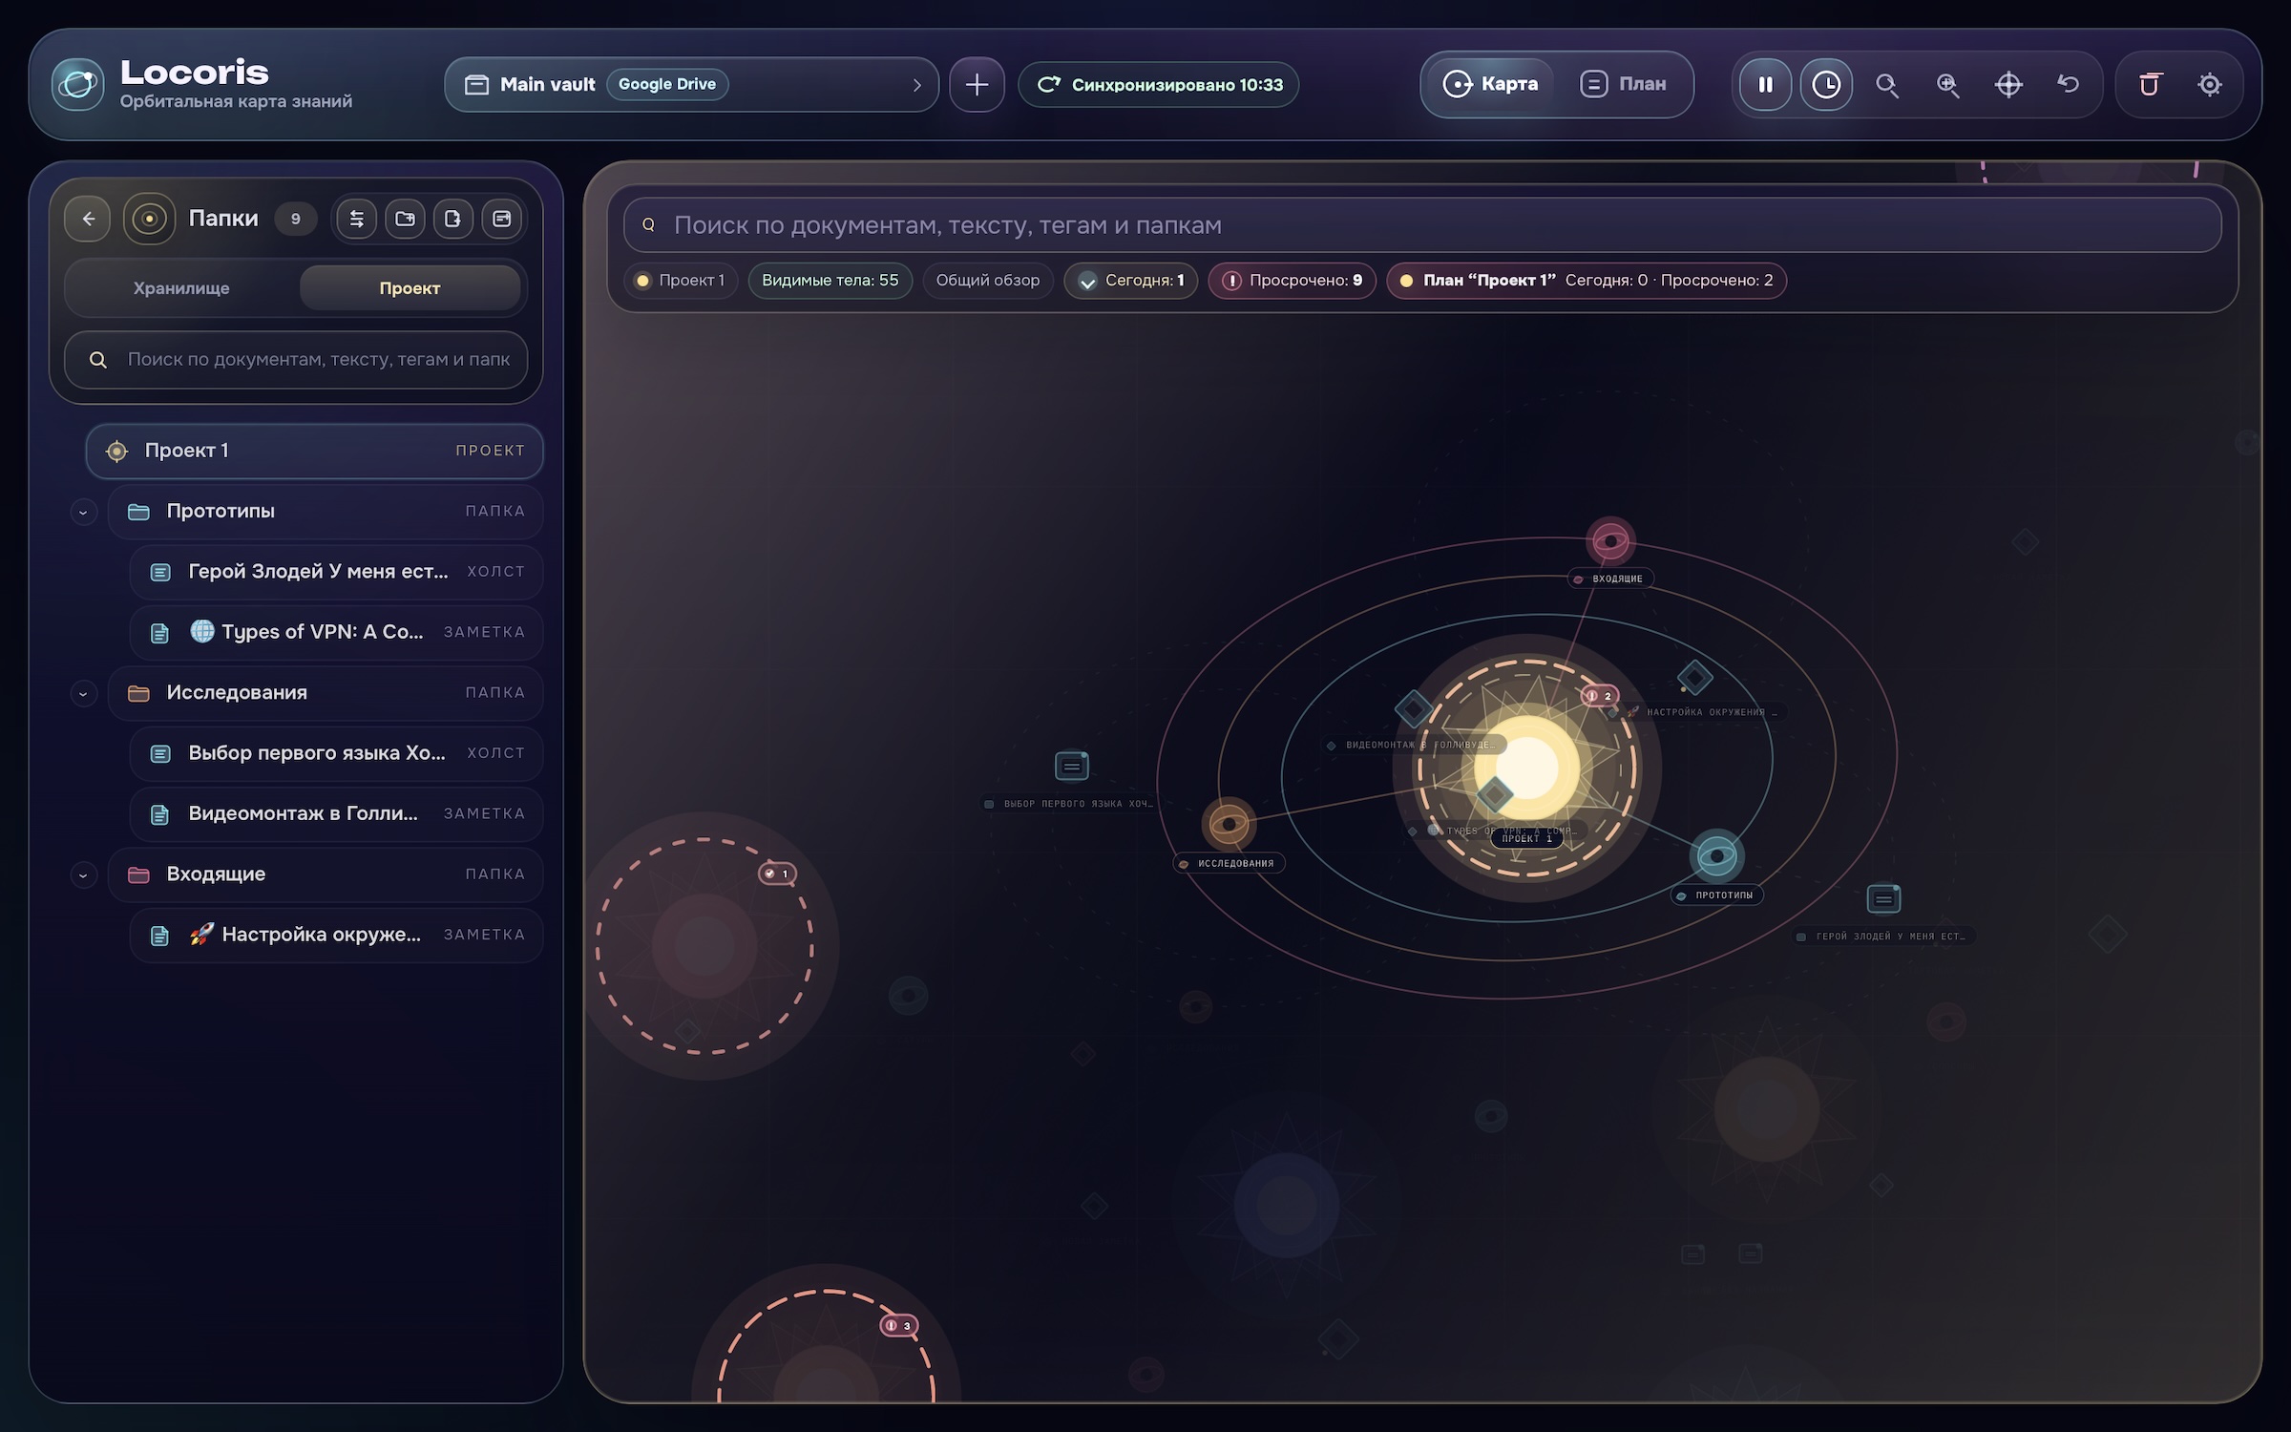This screenshot has height=1432, width=2291.
Task: Open the trash bin icon
Action: tap(2149, 85)
